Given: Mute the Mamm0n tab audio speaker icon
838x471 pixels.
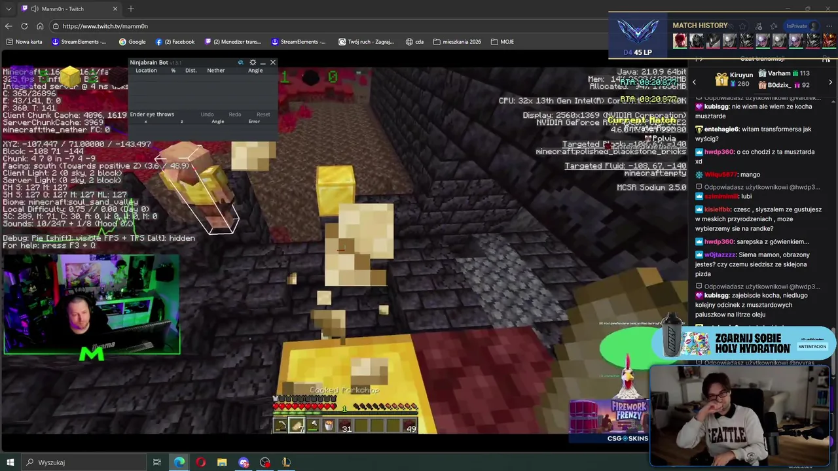Looking at the screenshot, I should [x=35, y=9].
